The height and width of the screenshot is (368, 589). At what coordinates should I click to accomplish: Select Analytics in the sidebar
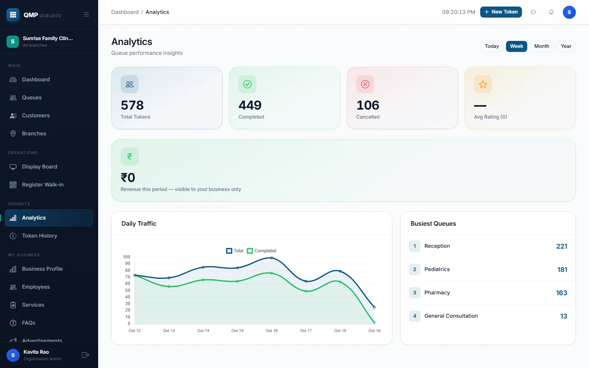tap(49, 218)
